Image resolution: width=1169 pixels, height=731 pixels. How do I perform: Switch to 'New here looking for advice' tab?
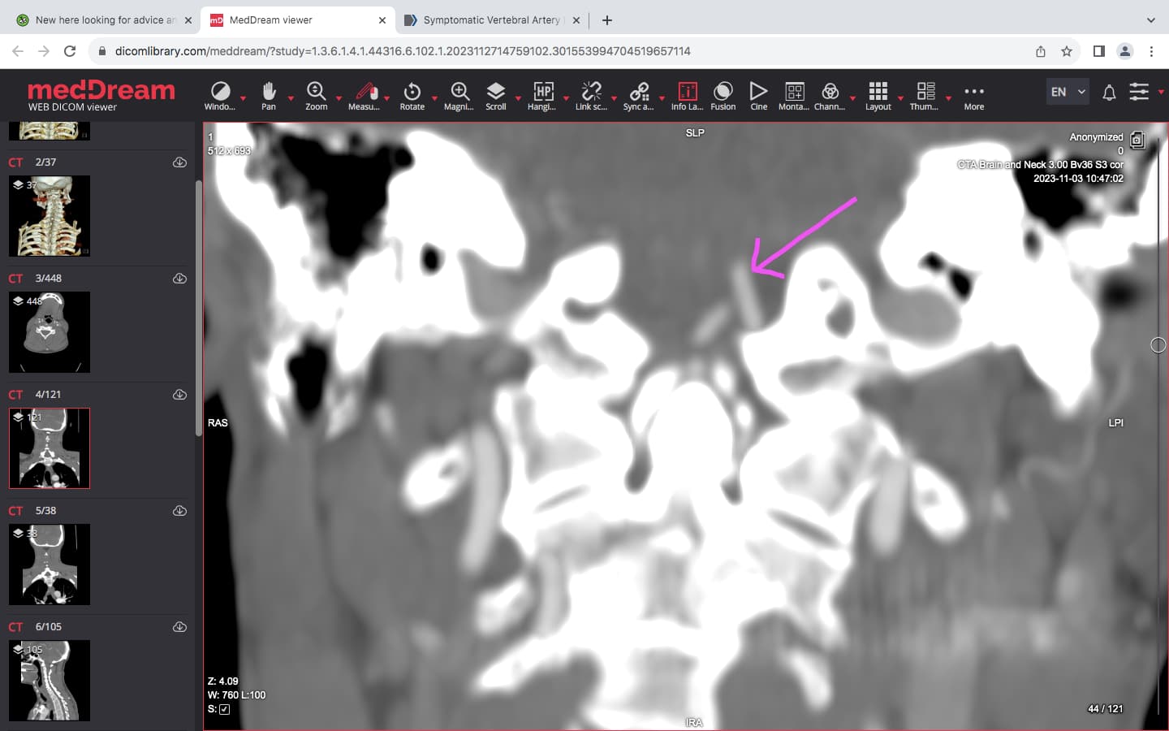[x=106, y=20]
